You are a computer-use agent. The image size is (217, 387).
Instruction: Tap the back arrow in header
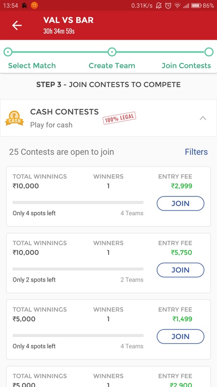coord(17,26)
